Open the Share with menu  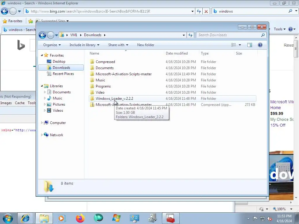pyautogui.click(x=118, y=45)
